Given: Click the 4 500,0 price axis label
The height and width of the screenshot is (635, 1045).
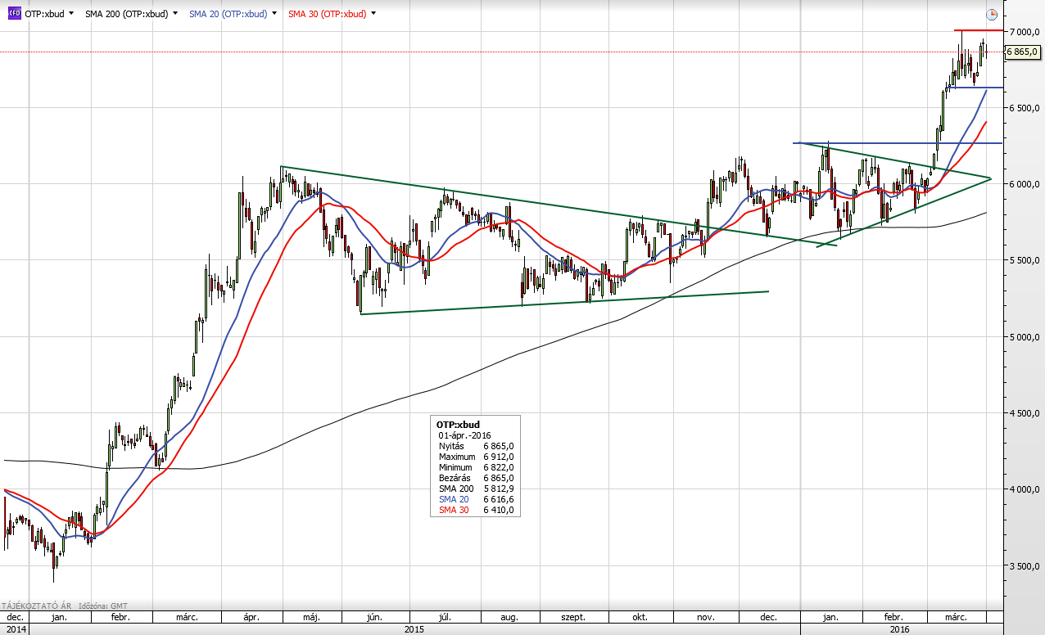Looking at the screenshot, I should point(1024,413).
